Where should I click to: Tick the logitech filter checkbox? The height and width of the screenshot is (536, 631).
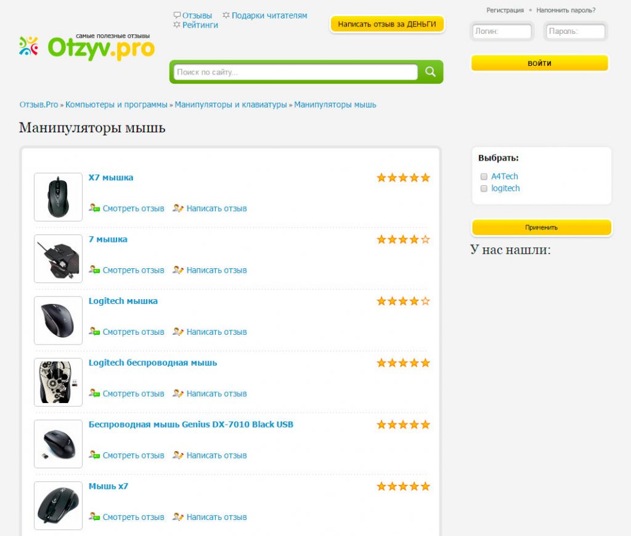[x=484, y=188]
